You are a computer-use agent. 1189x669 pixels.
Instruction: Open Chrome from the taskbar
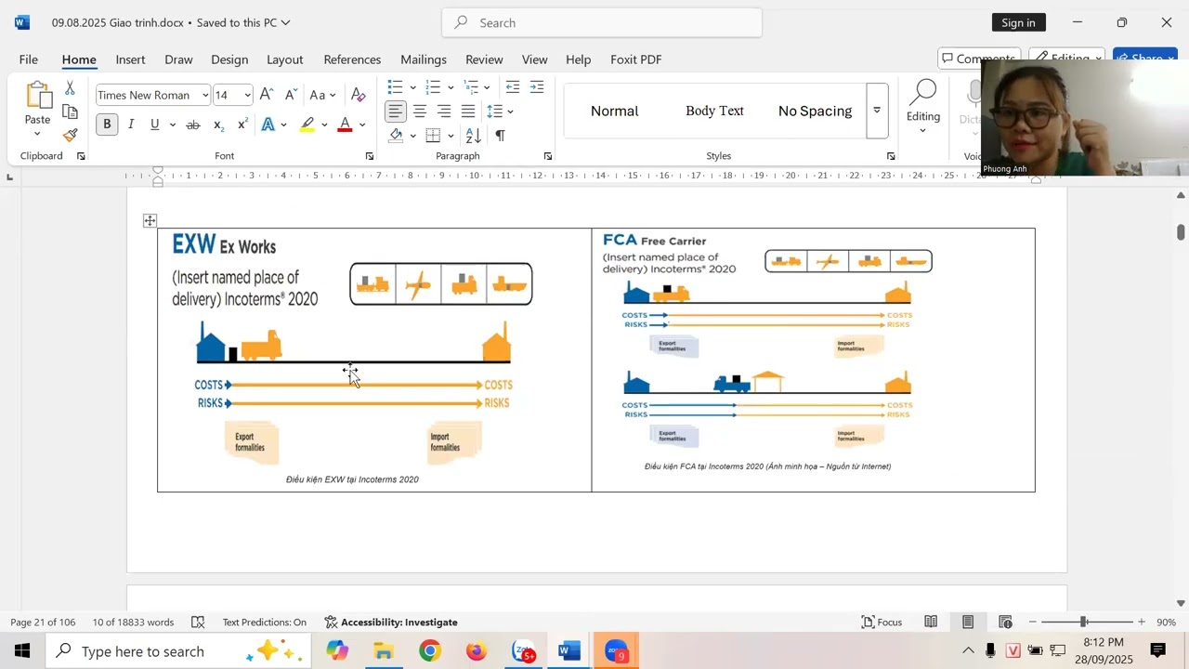[x=429, y=651]
